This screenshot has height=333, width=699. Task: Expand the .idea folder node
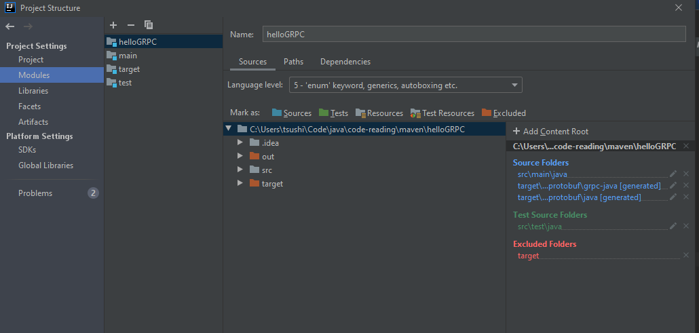(x=240, y=142)
